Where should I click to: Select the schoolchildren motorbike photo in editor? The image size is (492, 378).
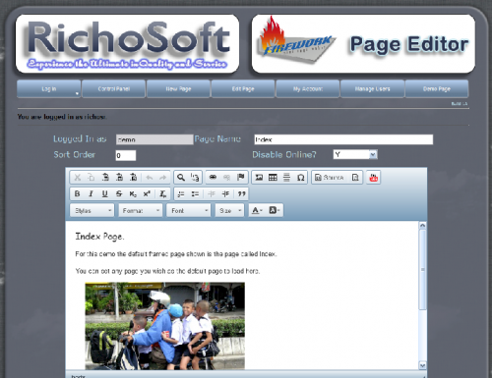coord(165,326)
